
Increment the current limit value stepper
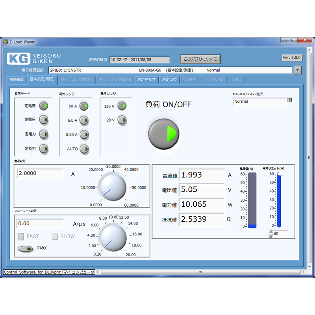tap(270, 232)
